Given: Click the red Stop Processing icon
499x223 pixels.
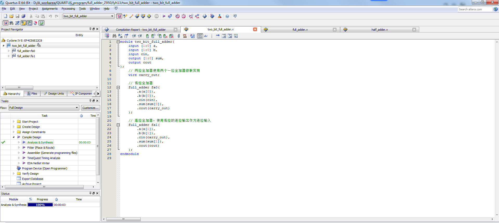Looking at the screenshot, I should 157,16.
